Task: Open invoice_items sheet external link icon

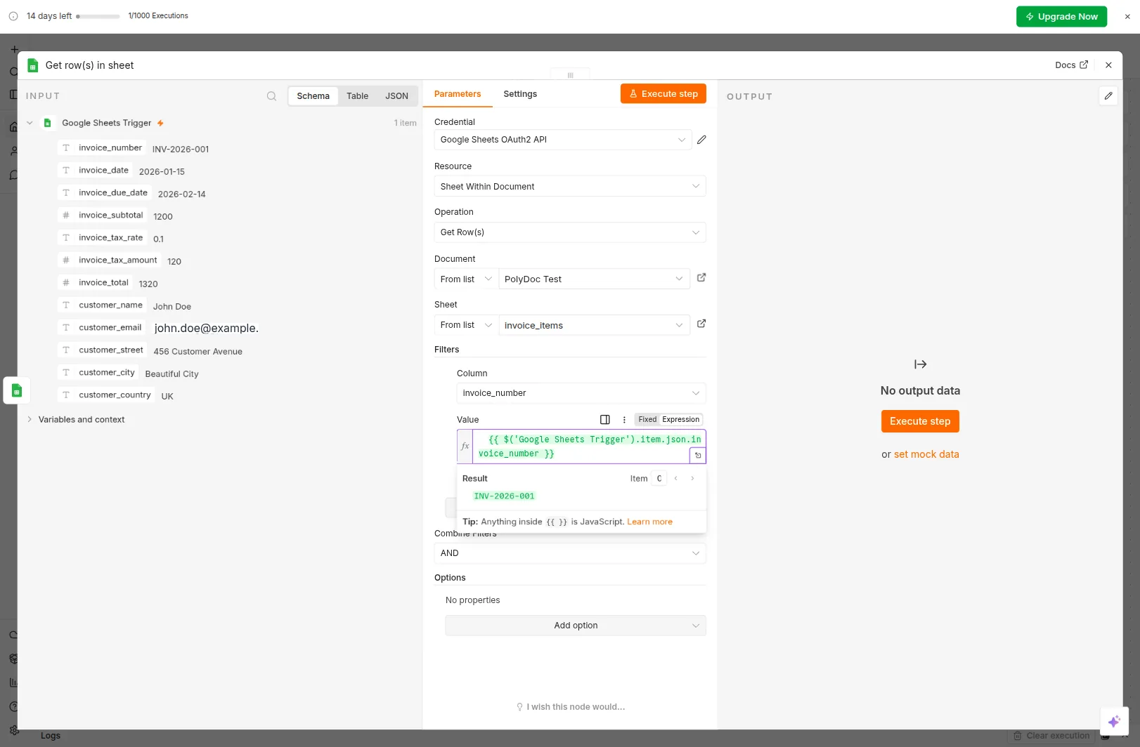Action: (701, 324)
